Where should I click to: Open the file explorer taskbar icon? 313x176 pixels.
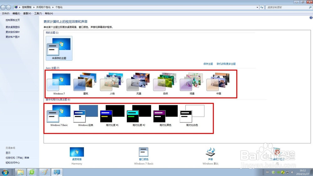(x=20, y=172)
